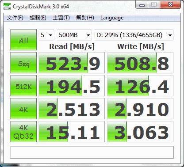Click the Write [MB/s] column header
The width and height of the screenshot is (184, 167).
pos(141,46)
